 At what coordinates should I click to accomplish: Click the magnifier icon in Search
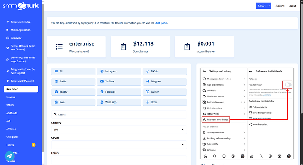pyautogui.click(x=55, y=115)
